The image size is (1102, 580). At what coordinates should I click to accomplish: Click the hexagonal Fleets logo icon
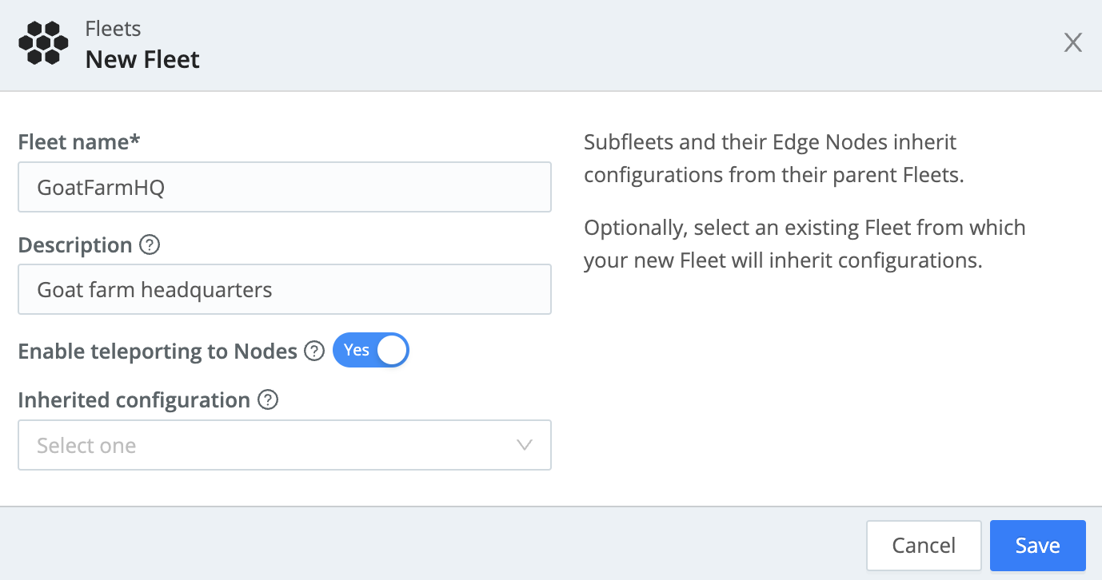43,42
